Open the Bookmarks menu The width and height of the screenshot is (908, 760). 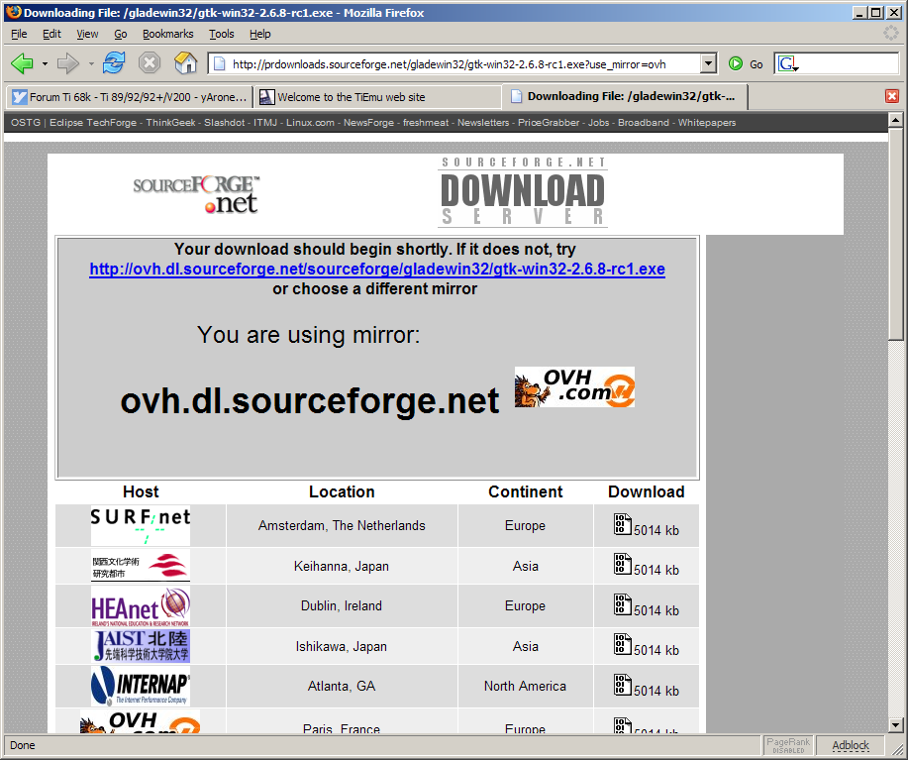(168, 34)
